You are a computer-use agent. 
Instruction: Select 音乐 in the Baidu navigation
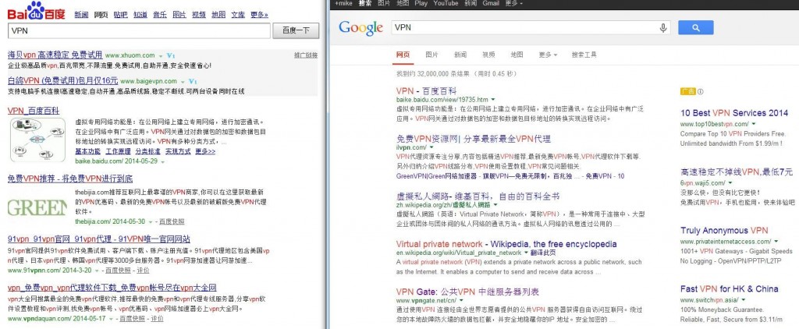point(160,15)
